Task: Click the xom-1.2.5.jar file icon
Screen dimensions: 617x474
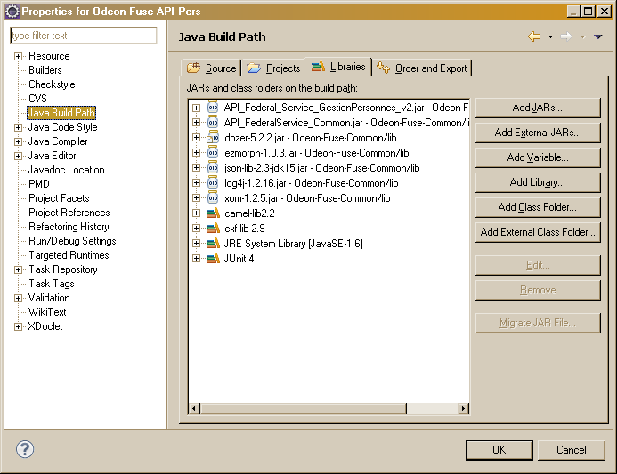Action: [x=212, y=198]
